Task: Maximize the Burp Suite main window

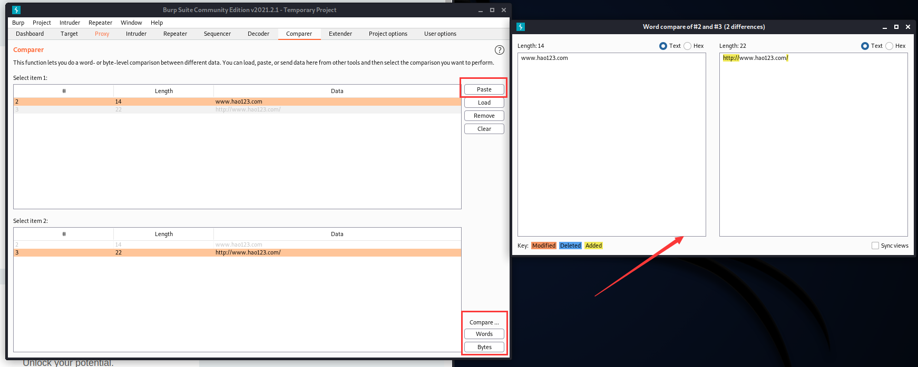Action: coord(492,10)
